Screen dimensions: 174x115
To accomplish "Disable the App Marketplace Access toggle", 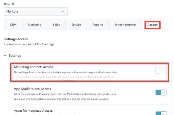I will [x=161, y=93].
